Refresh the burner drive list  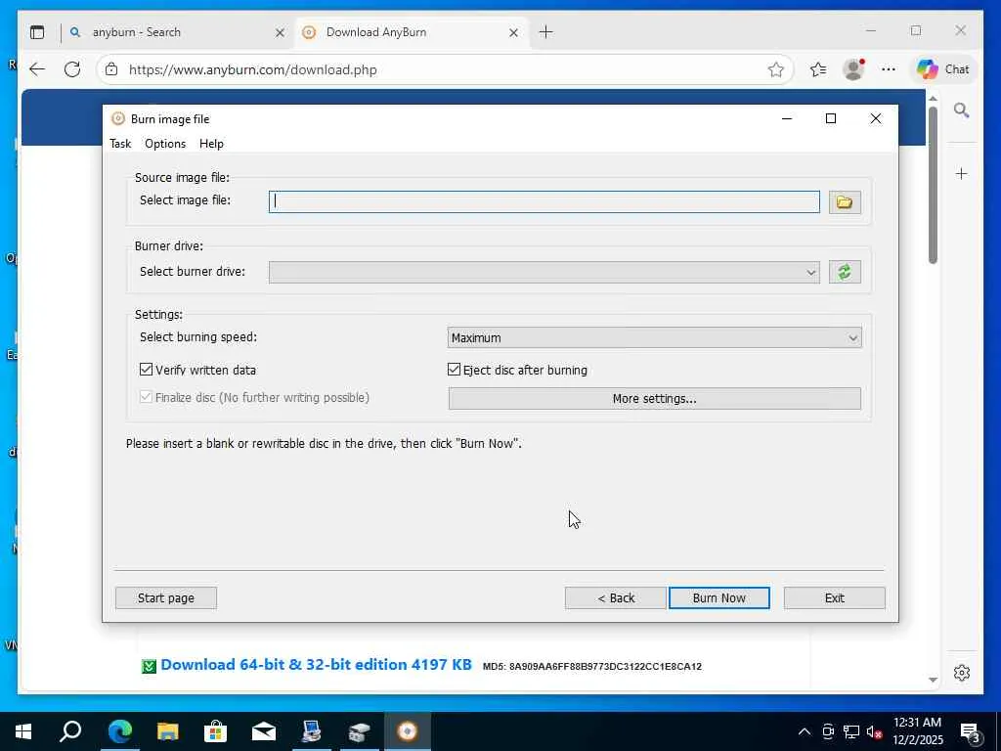tap(844, 272)
